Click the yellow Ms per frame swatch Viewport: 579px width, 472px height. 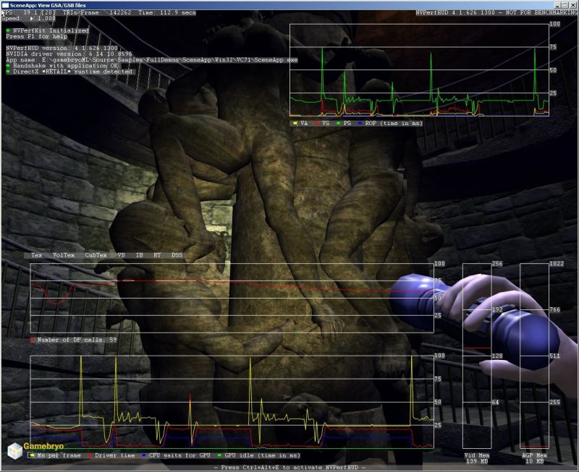(x=32, y=455)
